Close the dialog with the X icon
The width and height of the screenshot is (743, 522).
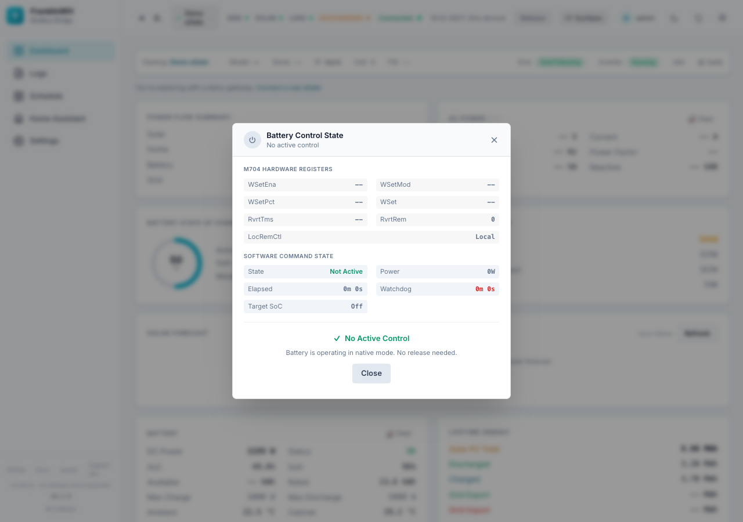coord(494,140)
